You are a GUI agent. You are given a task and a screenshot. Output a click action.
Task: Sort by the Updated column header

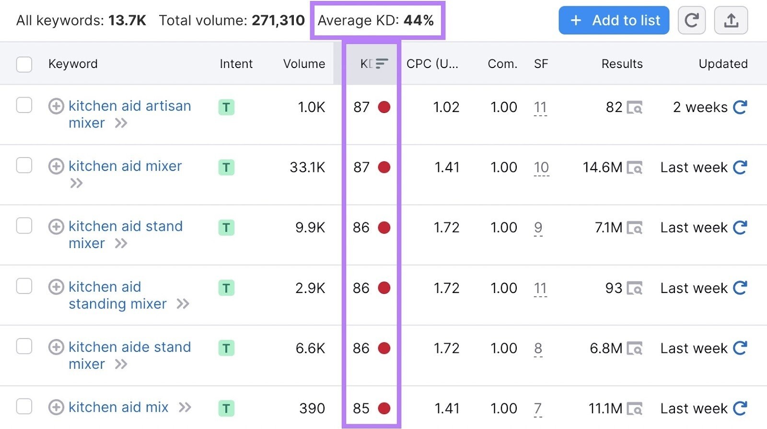click(723, 64)
